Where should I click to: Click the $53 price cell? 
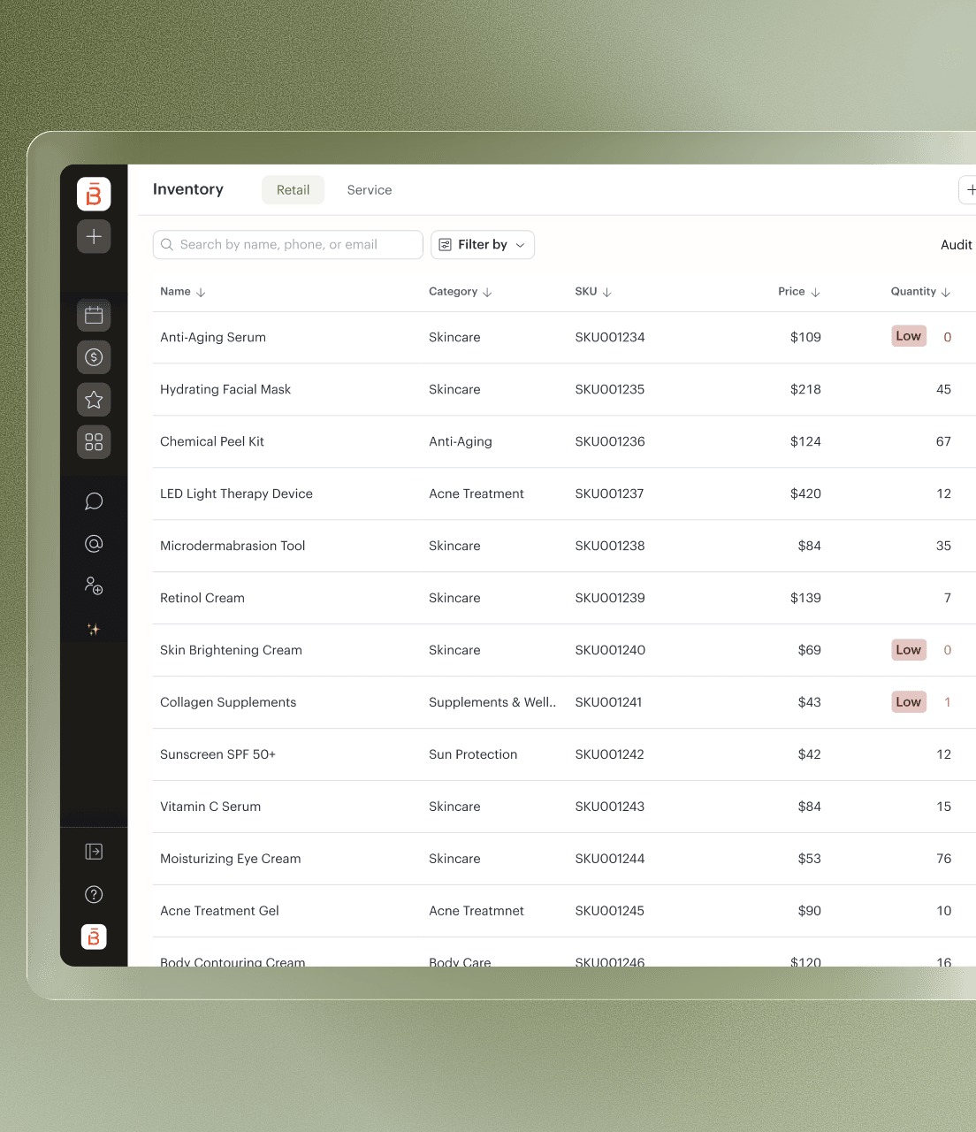pyautogui.click(x=809, y=859)
